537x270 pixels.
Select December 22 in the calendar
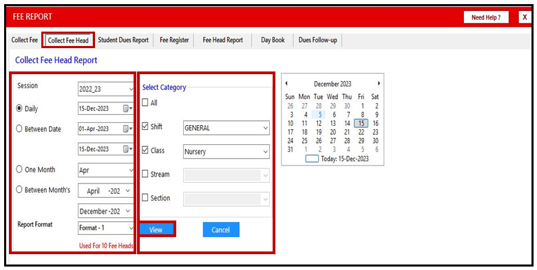pyautogui.click(x=361, y=132)
